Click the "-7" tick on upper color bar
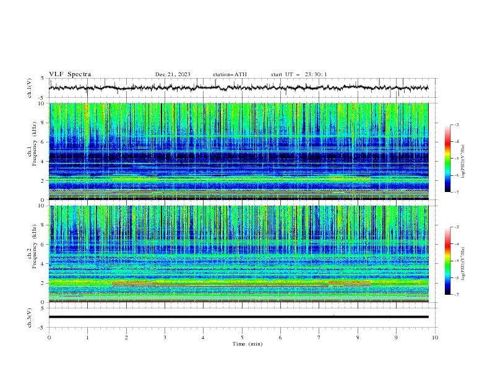 456,192
